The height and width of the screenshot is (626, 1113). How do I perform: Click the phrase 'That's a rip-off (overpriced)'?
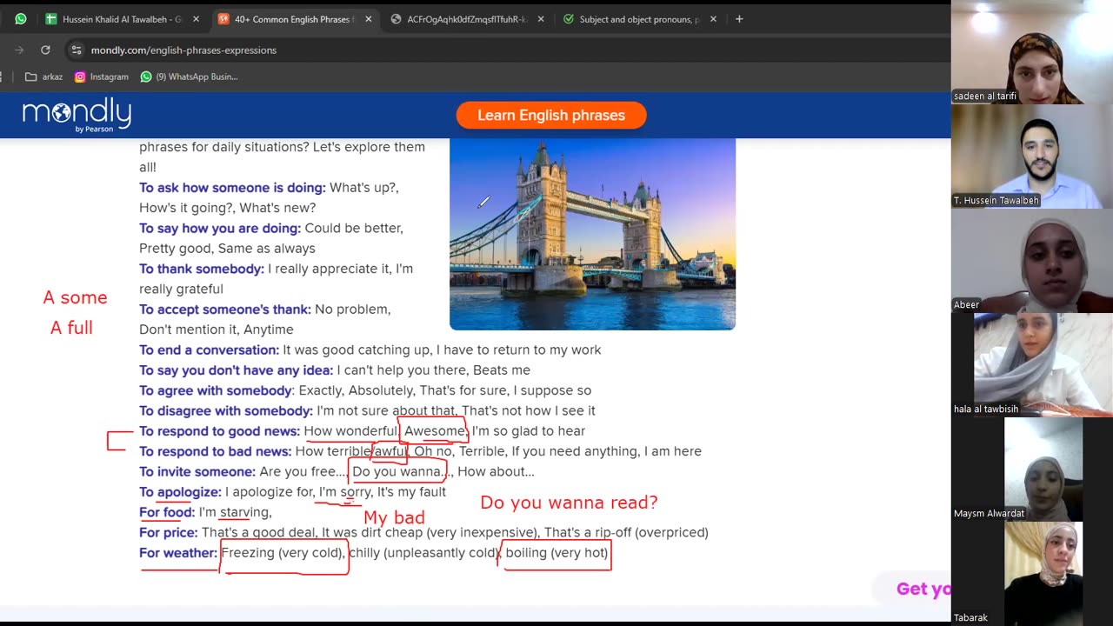(x=626, y=533)
